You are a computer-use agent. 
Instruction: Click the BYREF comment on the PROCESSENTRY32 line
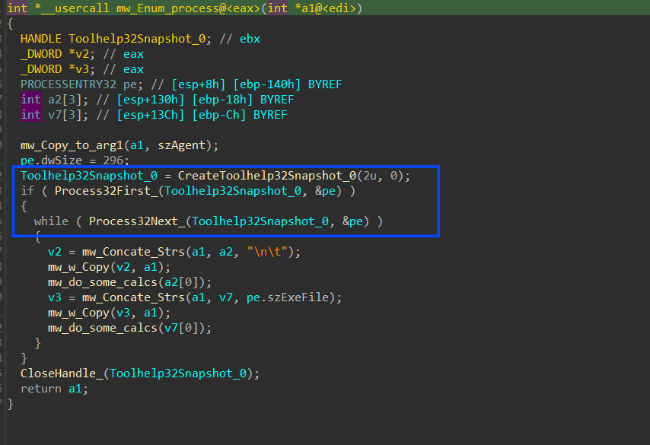325,84
